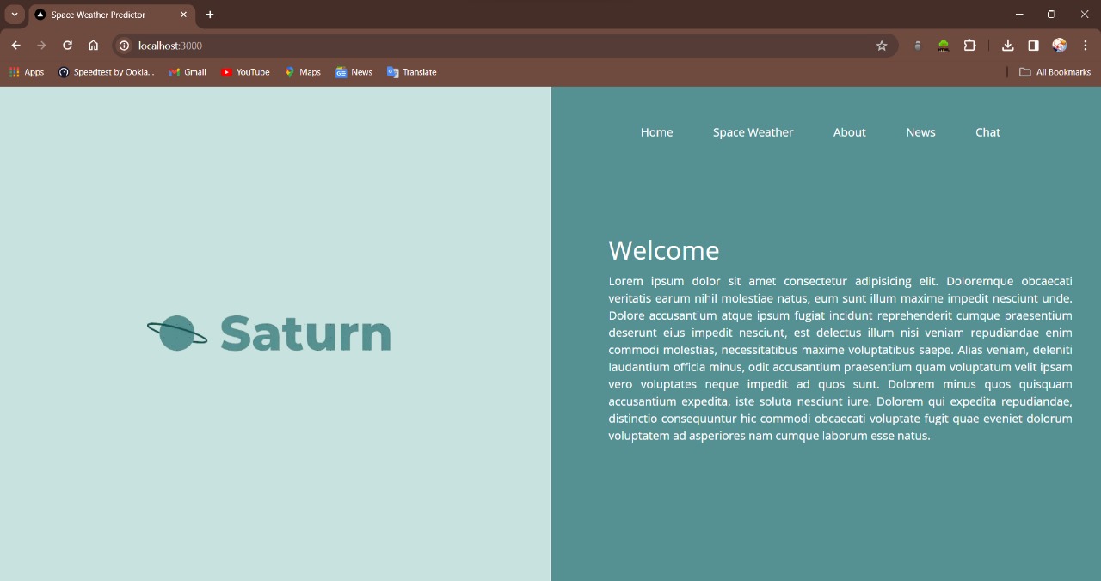The width and height of the screenshot is (1101, 581).
Task: Click the site info icon in address bar
Action: coord(126,45)
